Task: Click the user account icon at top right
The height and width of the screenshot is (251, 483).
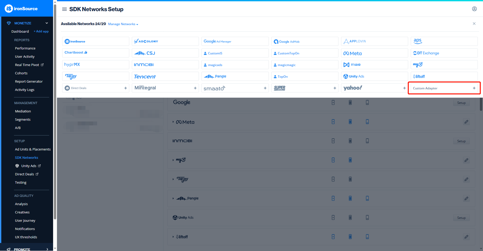Action: click(475, 9)
